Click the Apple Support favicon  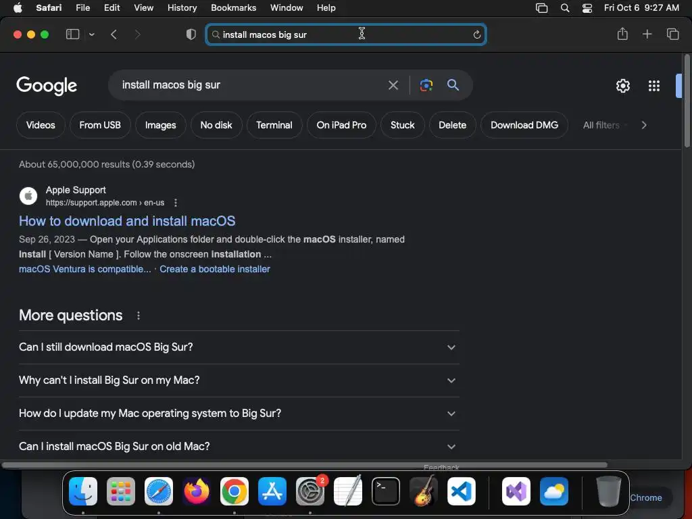[x=28, y=196]
